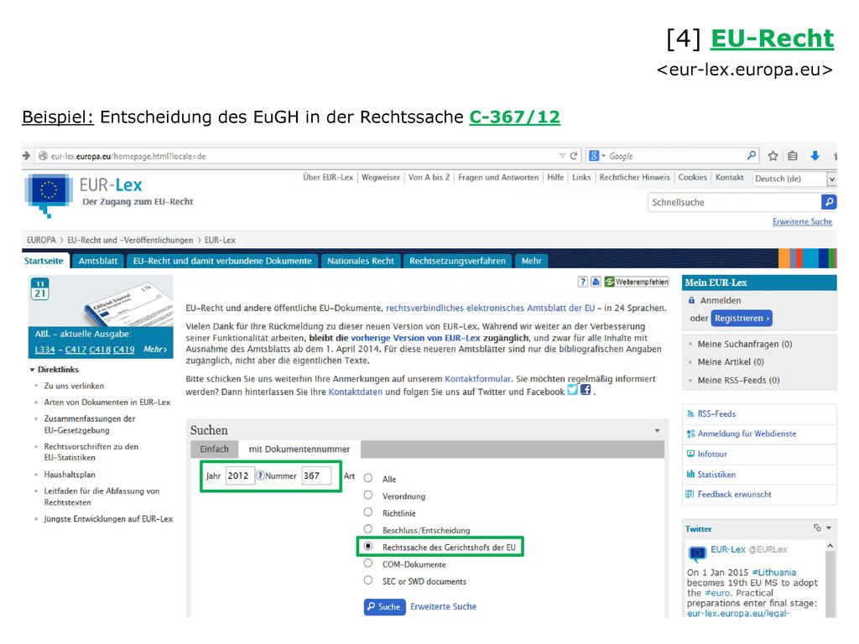859x644 pixels.
Task: Open the Deutsch (de) language dropdown
Action: click(794, 179)
